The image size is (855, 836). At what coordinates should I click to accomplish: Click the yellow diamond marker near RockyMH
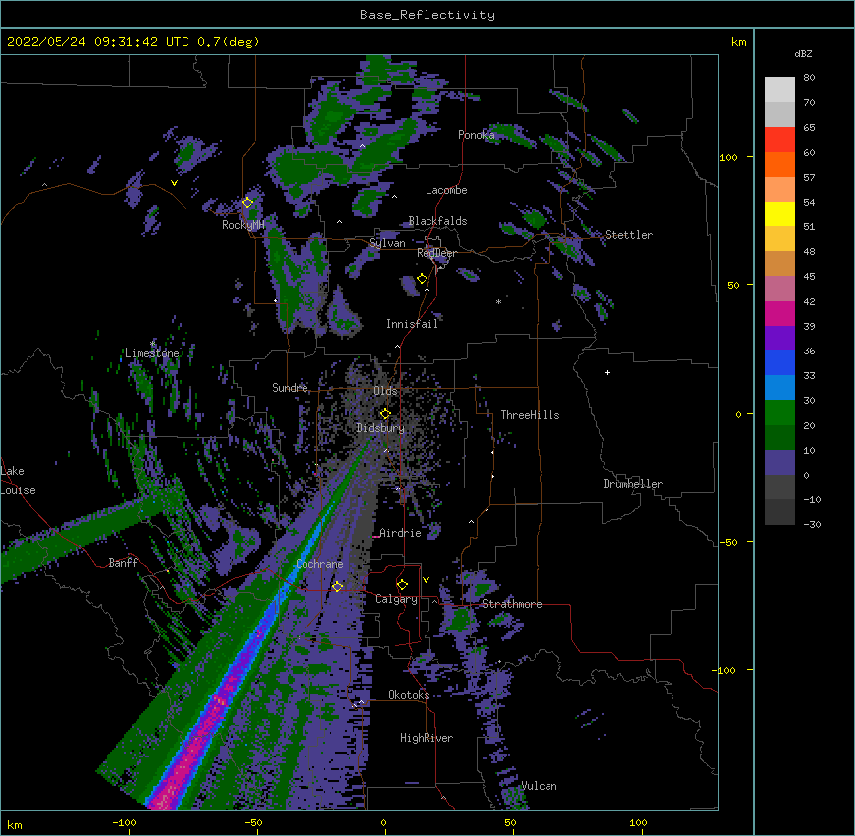point(248,202)
